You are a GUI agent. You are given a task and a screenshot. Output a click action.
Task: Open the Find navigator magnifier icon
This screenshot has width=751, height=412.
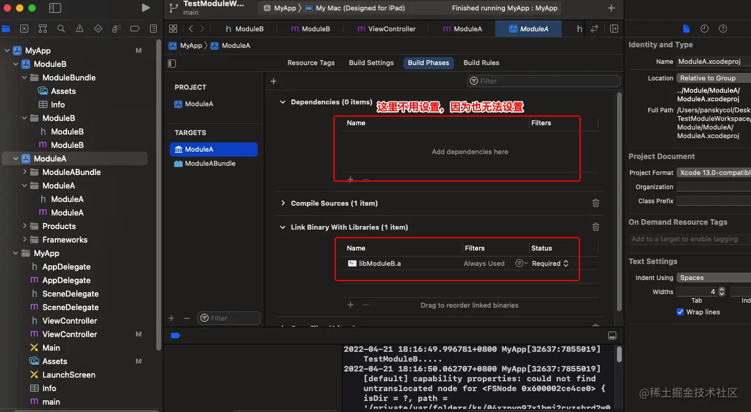(61, 29)
